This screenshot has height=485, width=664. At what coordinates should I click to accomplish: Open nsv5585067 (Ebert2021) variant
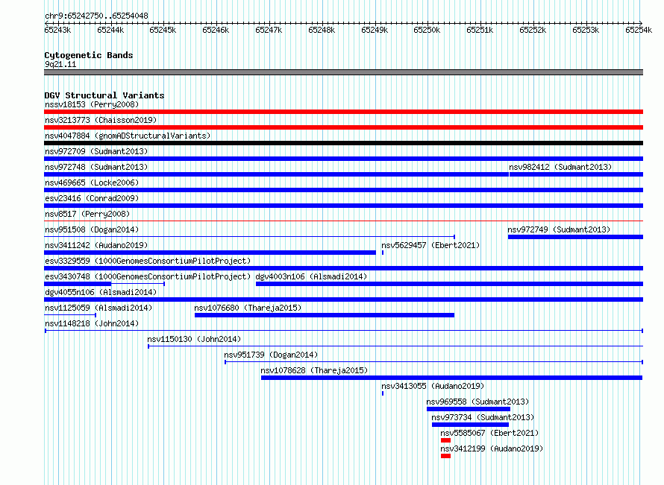(489, 433)
